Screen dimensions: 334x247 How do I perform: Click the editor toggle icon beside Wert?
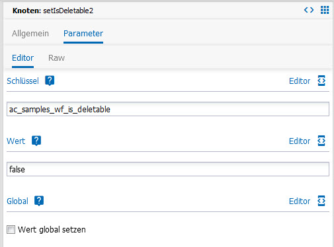[x=321, y=141]
